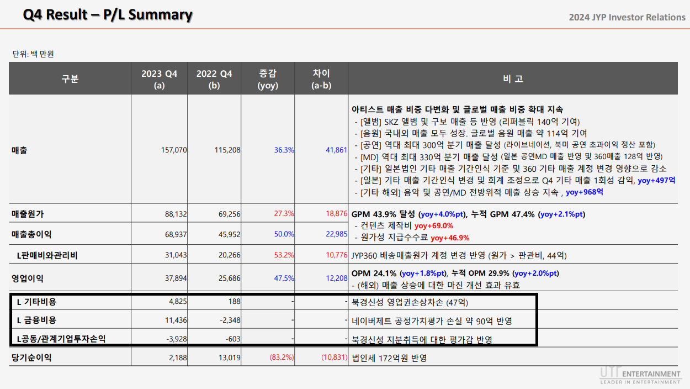The width and height of the screenshot is (690, 389).
Task: Click the bold note '아티스트 매출 비중 다변화 및 글로벌 매출 비중 확대 지속'
Action: (x=458, y=110)
